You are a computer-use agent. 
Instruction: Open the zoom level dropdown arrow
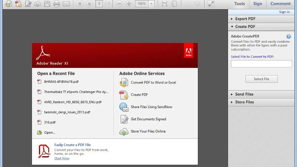tap(151, 4)
